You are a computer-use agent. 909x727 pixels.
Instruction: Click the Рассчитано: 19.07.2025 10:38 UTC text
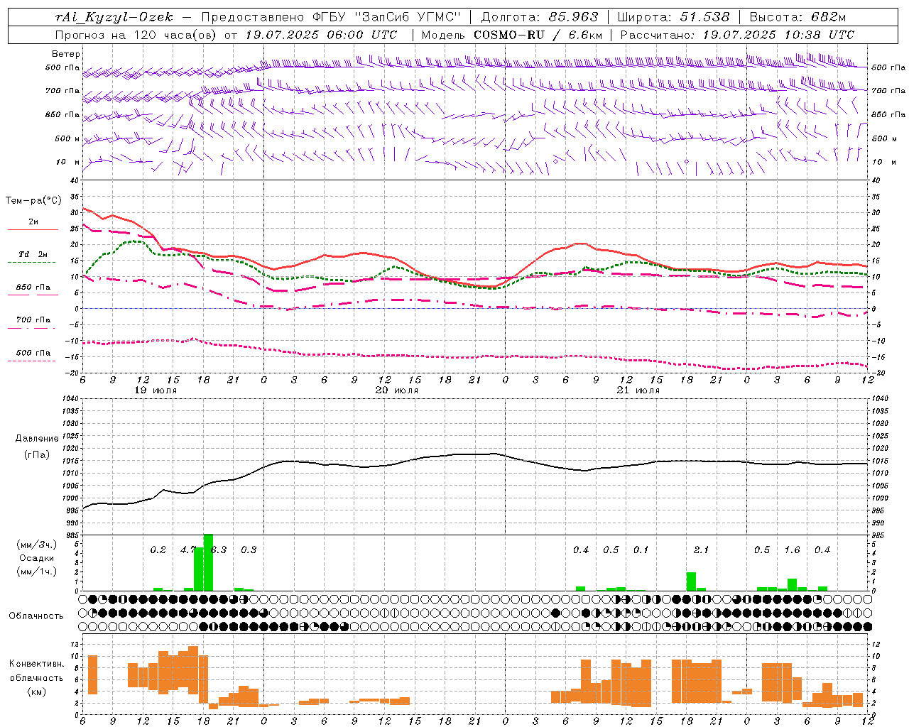point(737,35)
